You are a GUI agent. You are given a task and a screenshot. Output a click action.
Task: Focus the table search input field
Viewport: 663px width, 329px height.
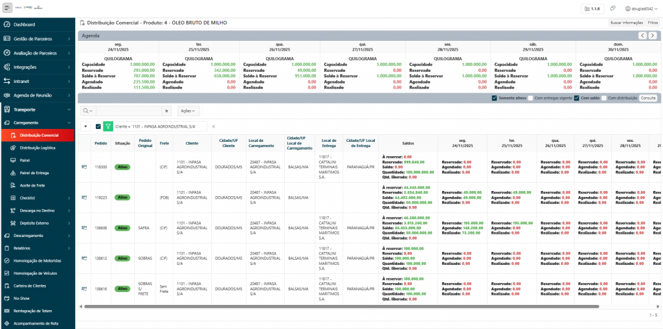[129, 111]
